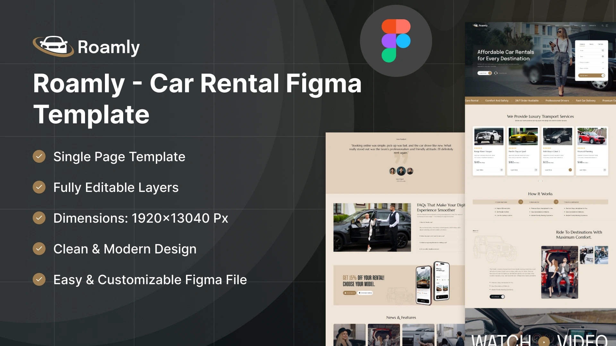The height and width of the screenshot is (346, 616).
Task: Click the Roamly car logo at top left
Action: click(53, 46)
